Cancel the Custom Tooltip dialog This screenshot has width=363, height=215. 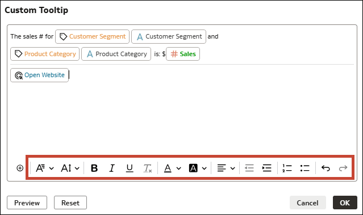coord(308,203)
